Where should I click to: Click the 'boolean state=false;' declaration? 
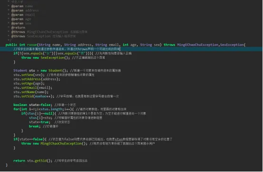pyautogui.click(x=33, y=105)
